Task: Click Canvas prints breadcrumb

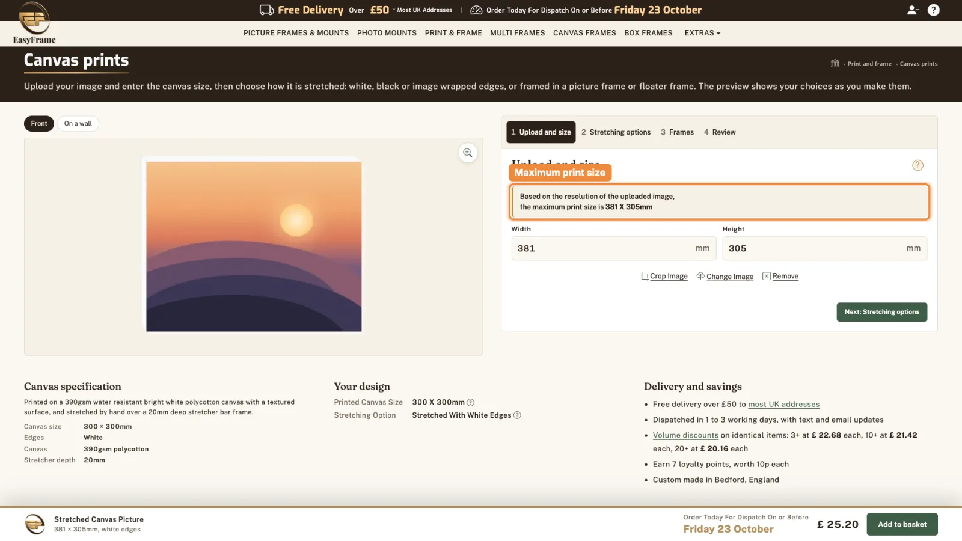Action: pos(919,64)
